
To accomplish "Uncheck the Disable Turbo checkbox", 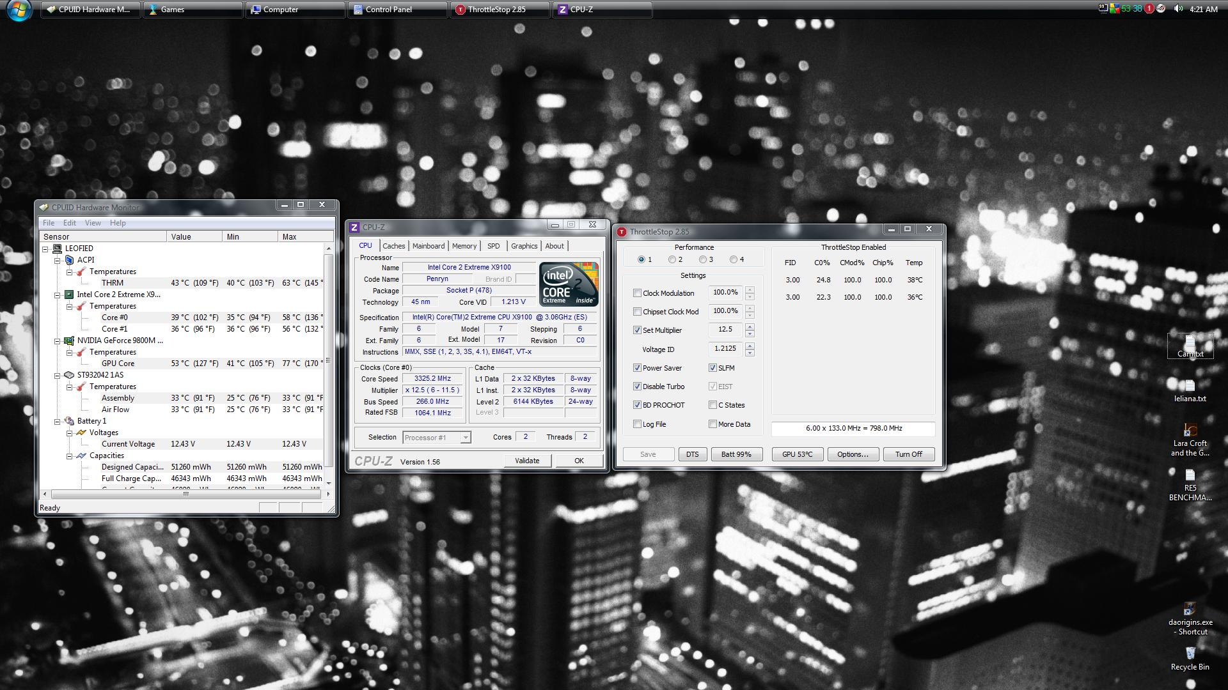I will click(637, 387).
